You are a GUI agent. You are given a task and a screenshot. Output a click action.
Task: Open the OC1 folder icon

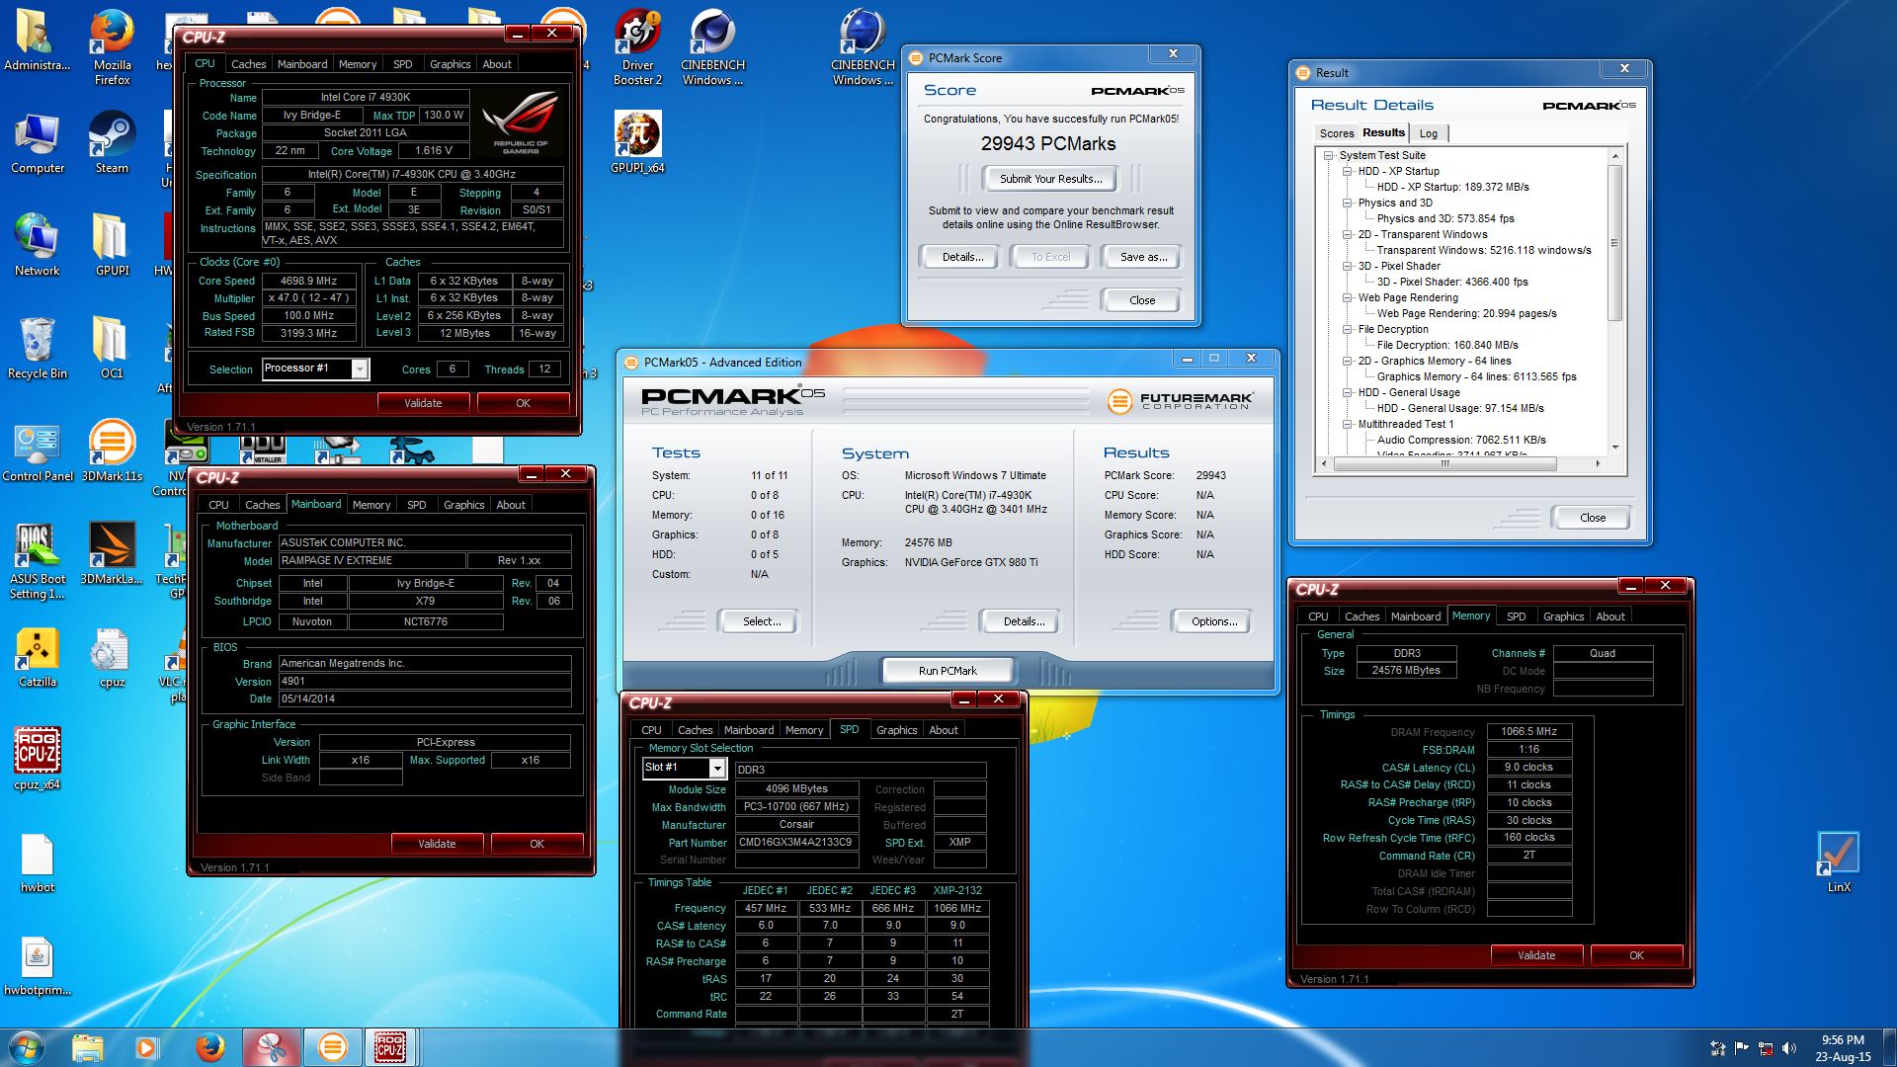(112, 347)
